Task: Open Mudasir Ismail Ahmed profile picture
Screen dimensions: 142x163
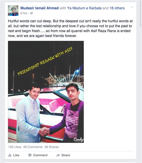Action: coord(13,11)
